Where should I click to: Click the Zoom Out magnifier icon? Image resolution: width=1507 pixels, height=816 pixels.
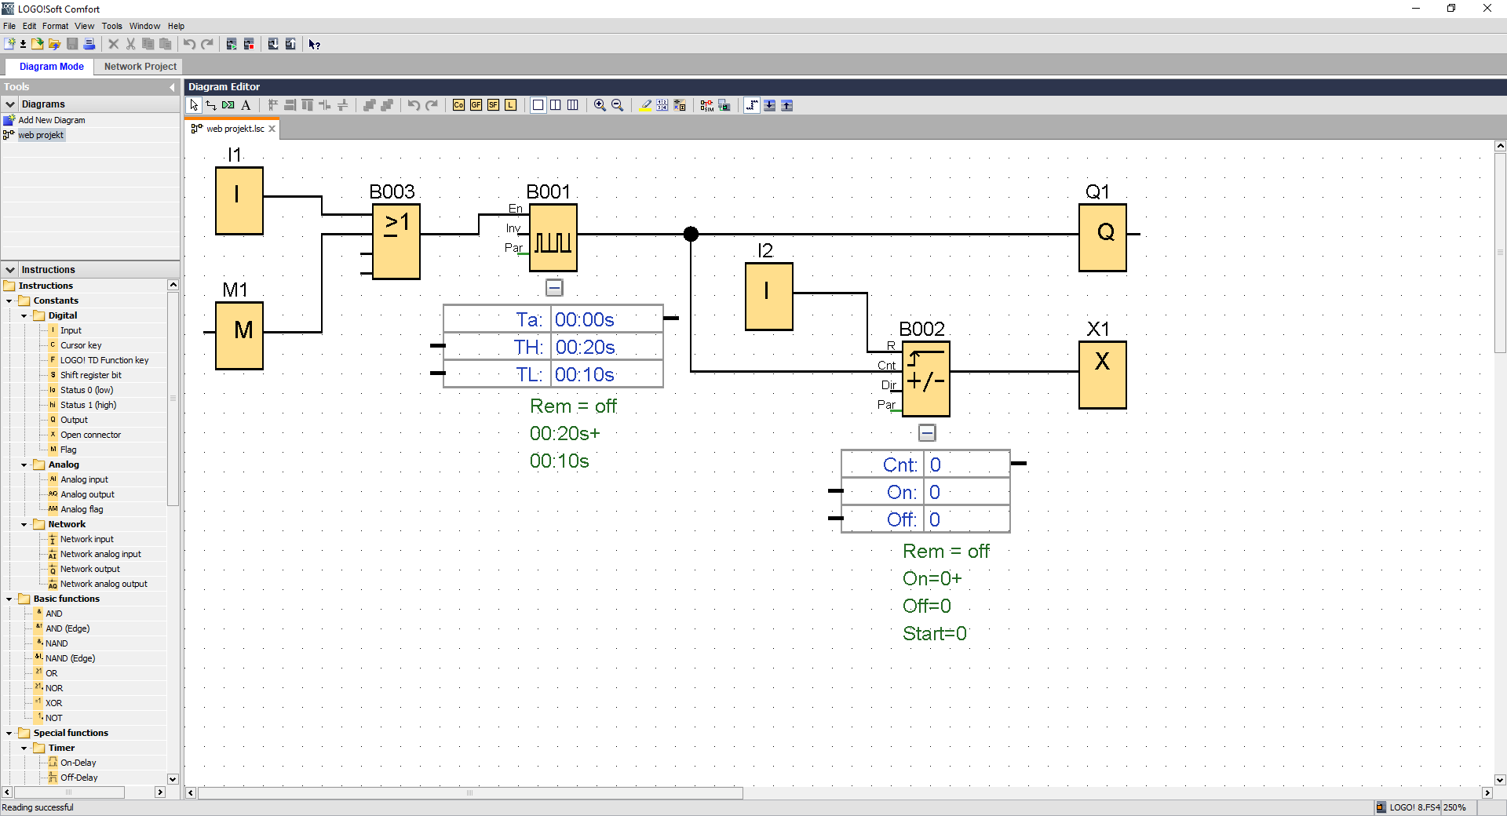[x=617, y=105]
